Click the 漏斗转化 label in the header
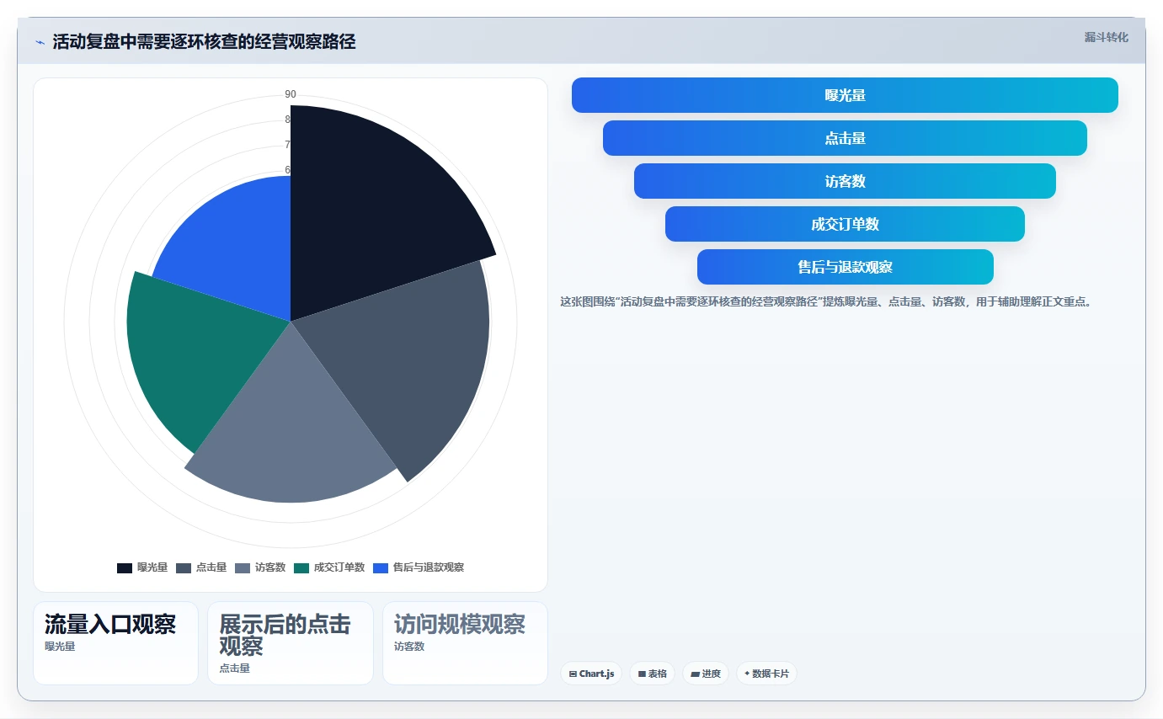Viewport: 1163px width, 719px height. pos(1106,37)
